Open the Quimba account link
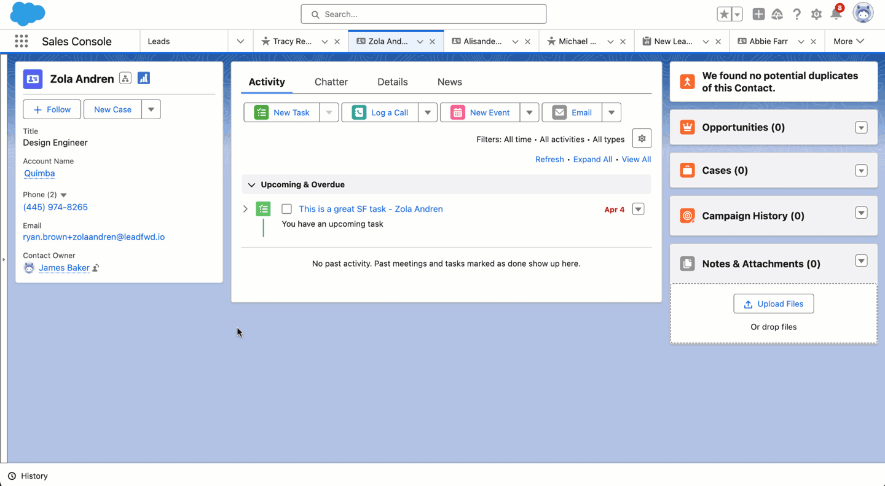This screenshot has height=486, width=885. click(39, 173)
